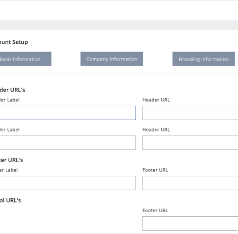Viewport: 238px width, 234px height.
Task: Focus the Footer URL field beside Footer Label
Action: (x=190, y=183)
